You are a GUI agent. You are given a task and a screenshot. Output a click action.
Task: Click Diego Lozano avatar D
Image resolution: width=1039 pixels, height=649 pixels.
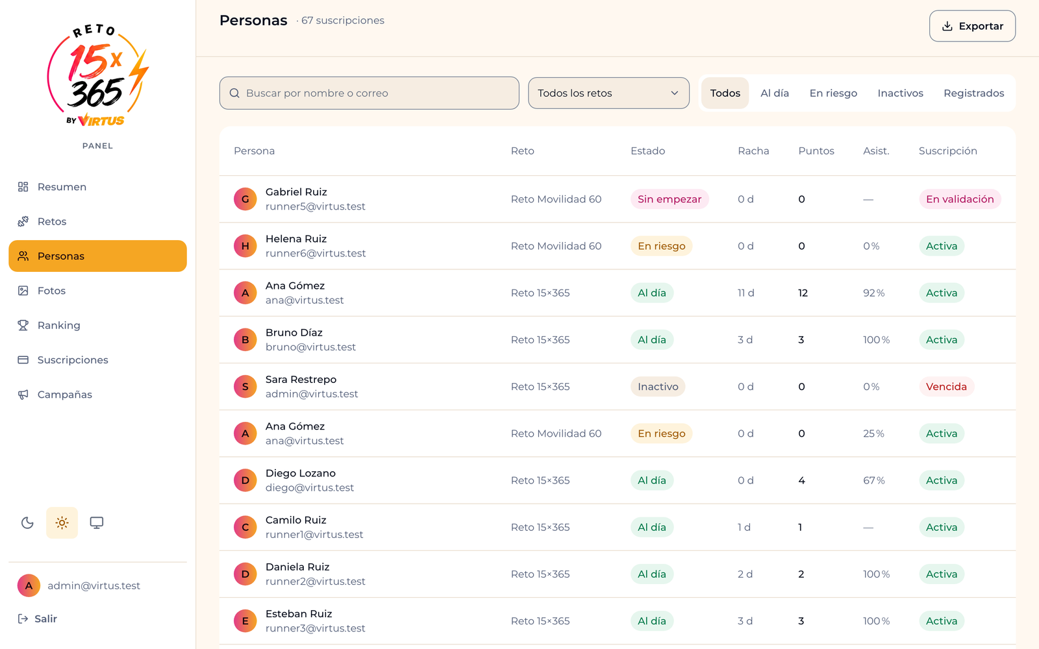point(245,480)
